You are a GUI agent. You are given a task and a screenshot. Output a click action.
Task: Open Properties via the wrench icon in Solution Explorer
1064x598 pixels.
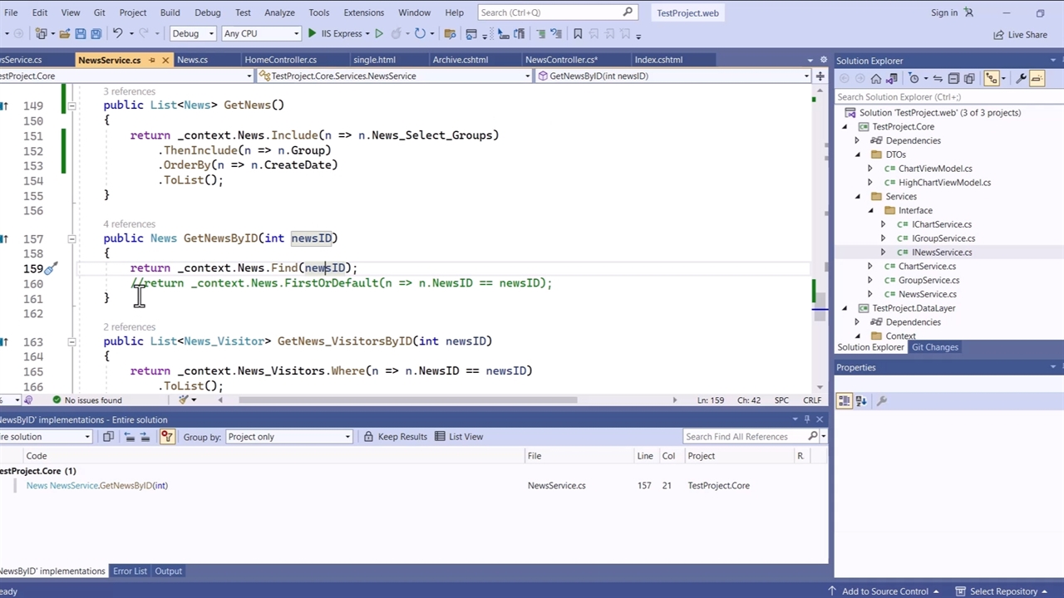coord(1021,78)
